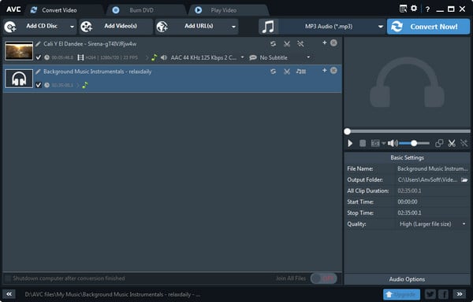Open the Quality dropdown set to High
Viewport: 473px width, 302px height.
click(433, 224)
